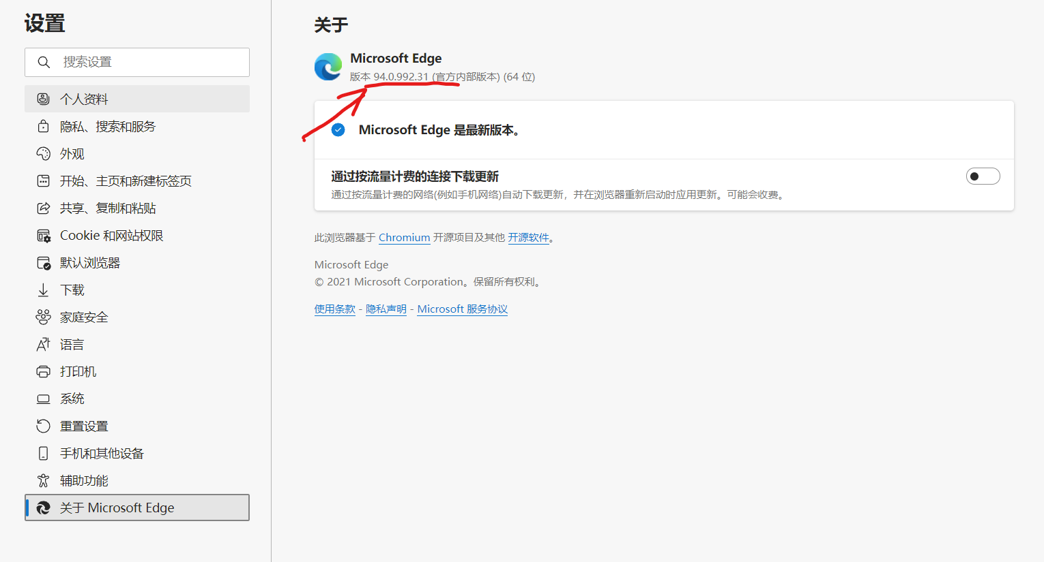This screenshot has height=562, width=1044.
Task: Click the family icon beside 家庭安全
Action: tap(43, 317)
